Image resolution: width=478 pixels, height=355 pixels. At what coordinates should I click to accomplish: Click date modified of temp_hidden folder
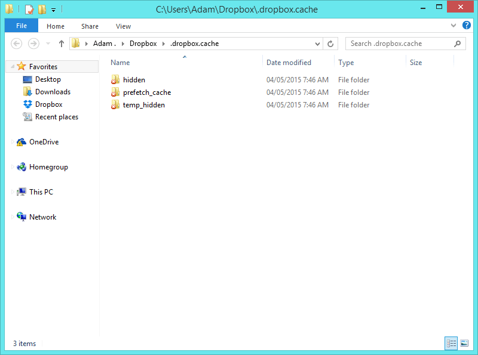[x=297, y=105]
